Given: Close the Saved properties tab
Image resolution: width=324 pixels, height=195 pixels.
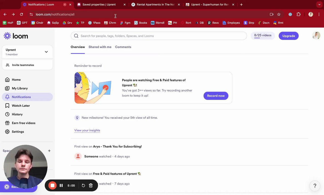Looking at the screenshot, I should 125,5.
